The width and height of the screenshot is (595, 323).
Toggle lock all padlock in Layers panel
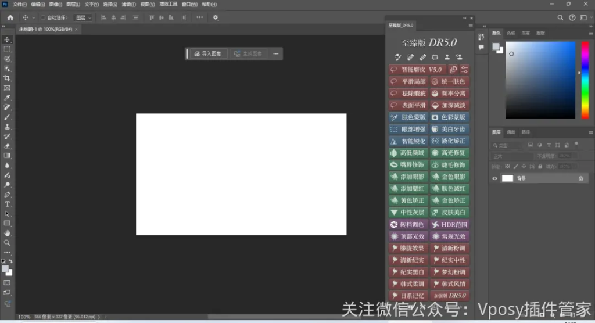pyautogui.click(x=540, y=167)
